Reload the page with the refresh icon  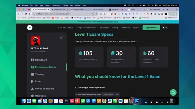(26, 14)
